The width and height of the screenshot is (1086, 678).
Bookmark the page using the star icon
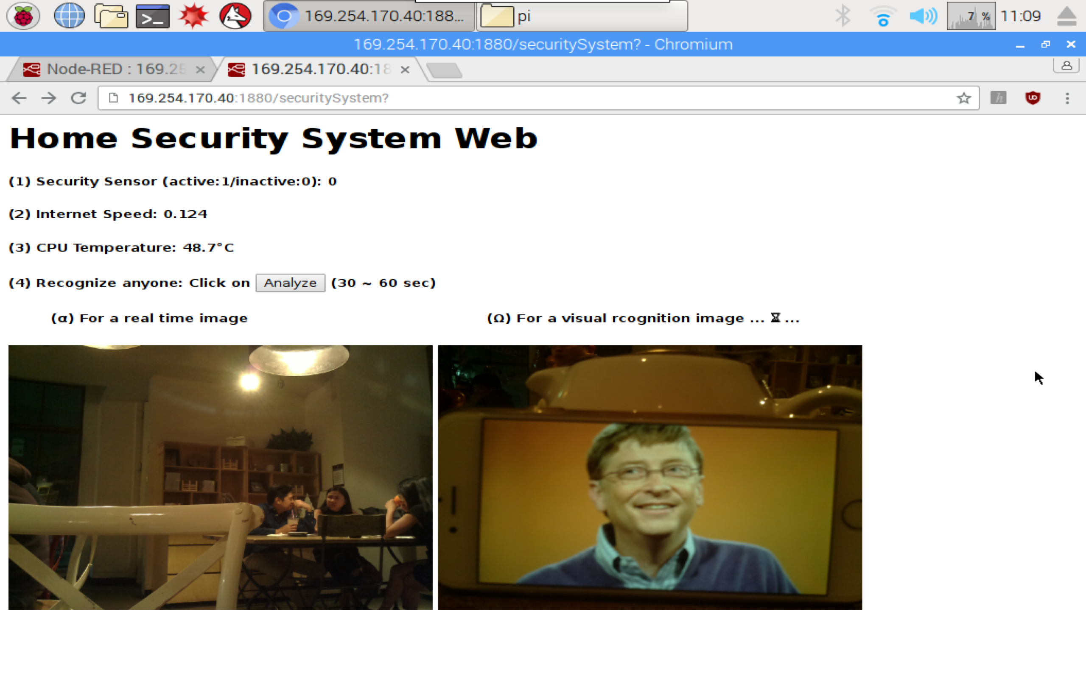963,98
